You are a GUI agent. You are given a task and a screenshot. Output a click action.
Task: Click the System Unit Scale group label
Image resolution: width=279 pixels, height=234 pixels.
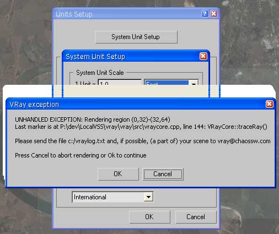(100, 73)
